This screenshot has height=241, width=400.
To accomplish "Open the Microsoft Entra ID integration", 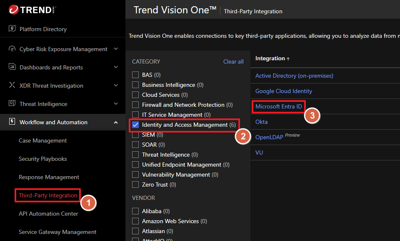I will pyautogui.click(x=278, y=106).
